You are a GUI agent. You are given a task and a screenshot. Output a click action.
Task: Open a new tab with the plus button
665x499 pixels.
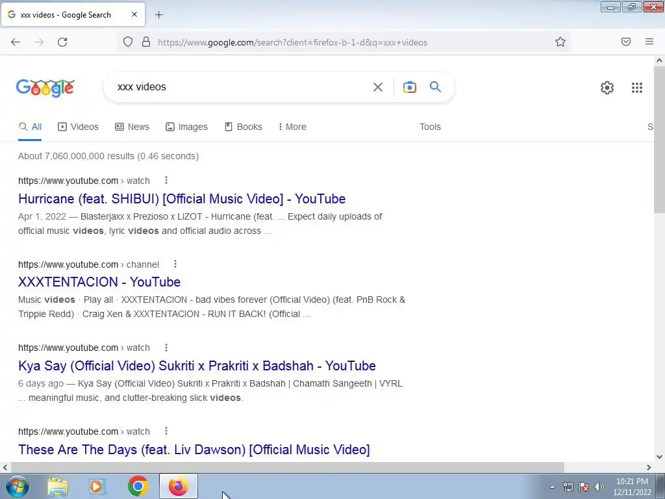[x=158, y=15]
